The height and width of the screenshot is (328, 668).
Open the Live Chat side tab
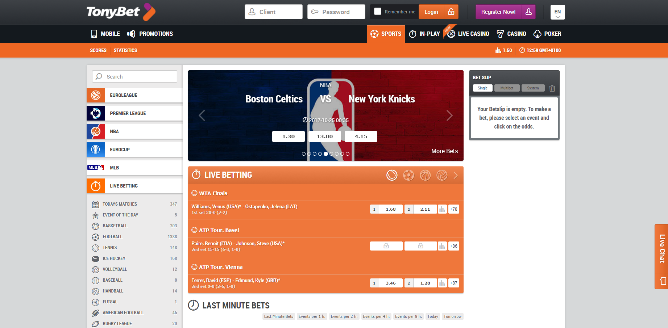pyautogui.click(x=662, y=248)
